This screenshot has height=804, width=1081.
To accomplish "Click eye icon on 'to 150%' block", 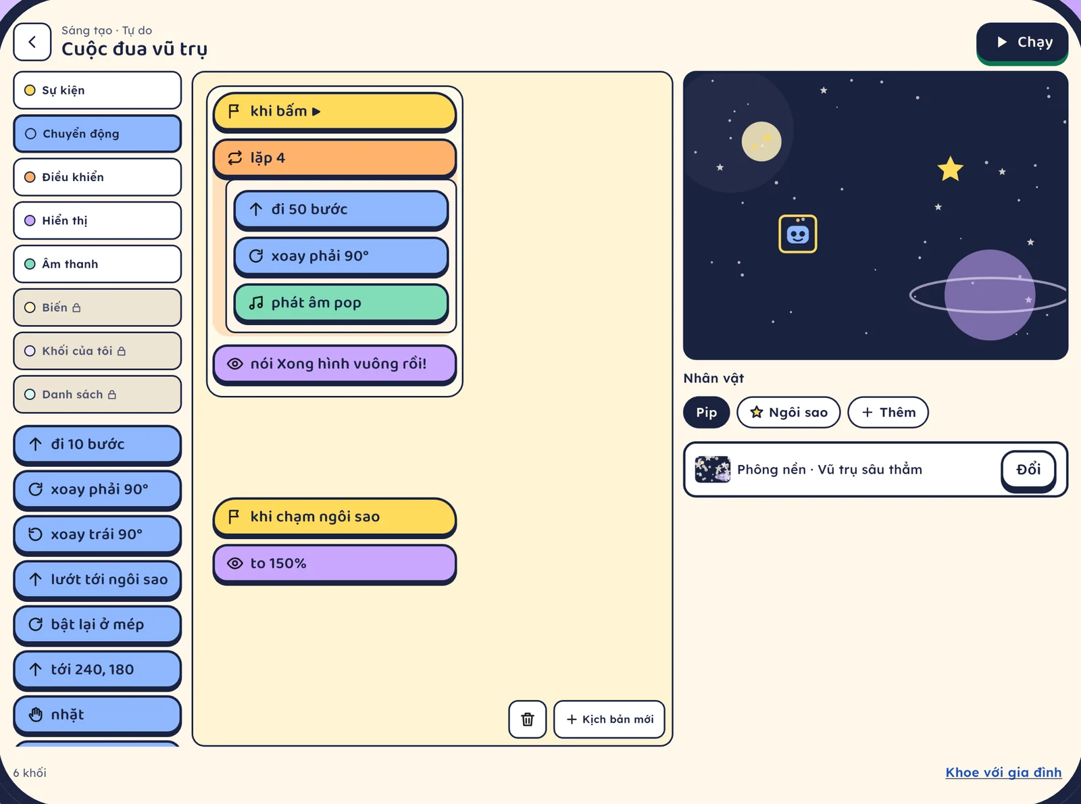I will pyautogui.click(x=234, y=563).
